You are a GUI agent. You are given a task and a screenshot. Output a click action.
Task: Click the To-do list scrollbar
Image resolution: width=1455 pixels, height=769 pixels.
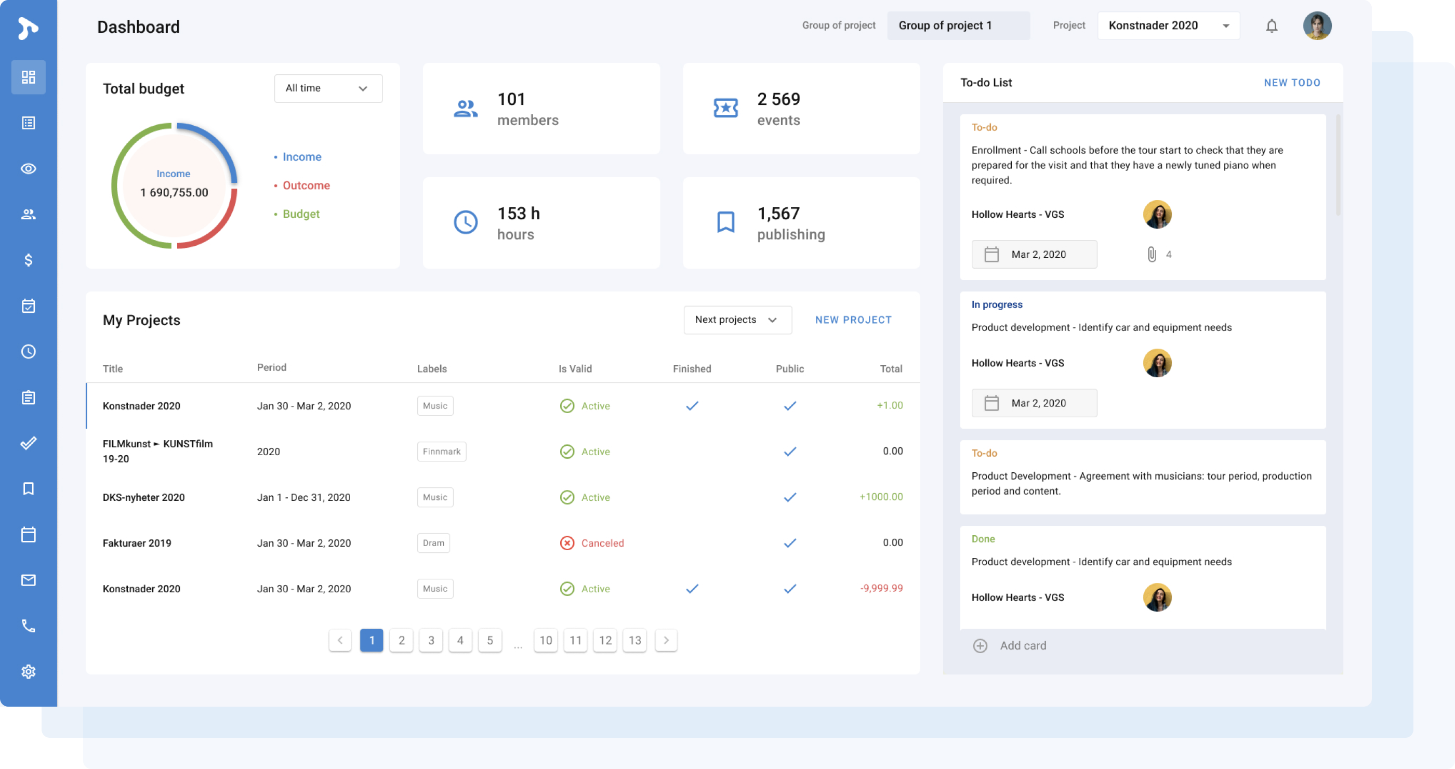click(1338, 164)
